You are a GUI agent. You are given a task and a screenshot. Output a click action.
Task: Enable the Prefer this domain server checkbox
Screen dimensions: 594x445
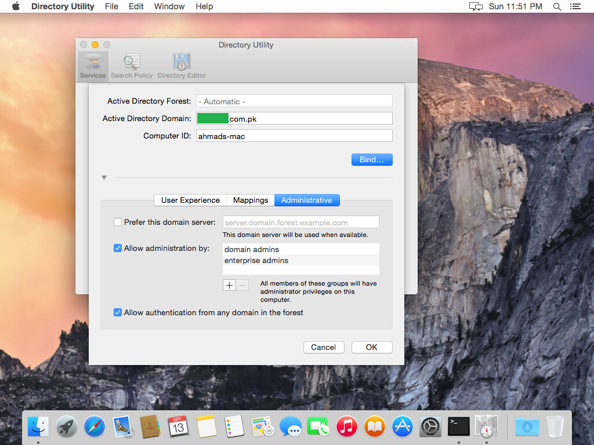(118, 221)
